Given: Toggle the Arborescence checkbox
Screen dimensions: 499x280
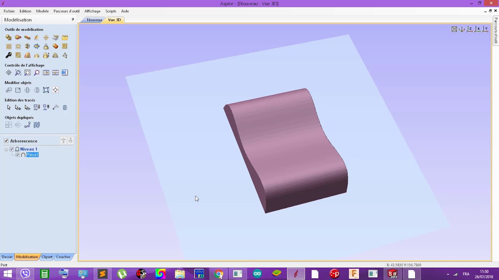Looking at the screenshot, I should point(6,141).
